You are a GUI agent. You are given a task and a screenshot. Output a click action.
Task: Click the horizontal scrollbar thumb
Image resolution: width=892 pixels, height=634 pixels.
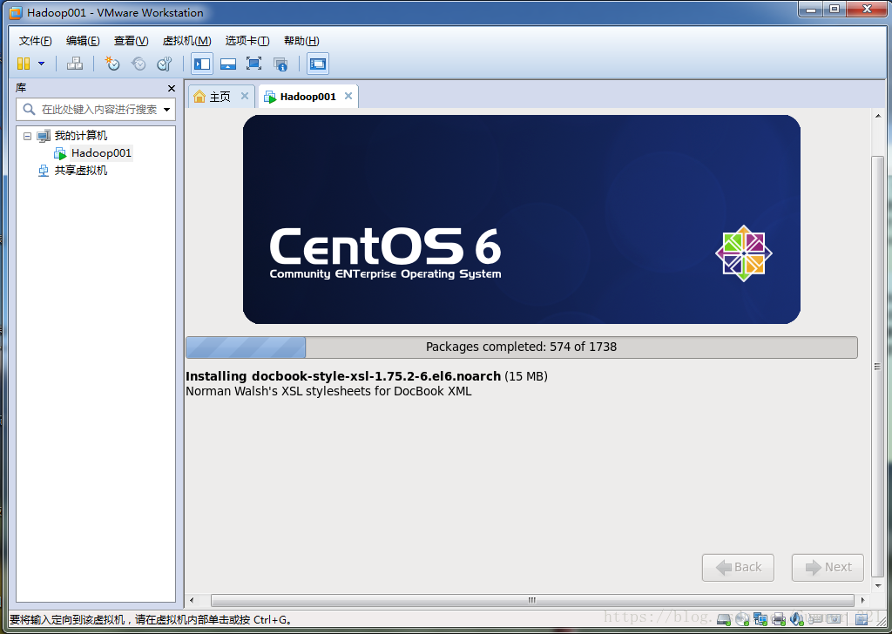532,600
